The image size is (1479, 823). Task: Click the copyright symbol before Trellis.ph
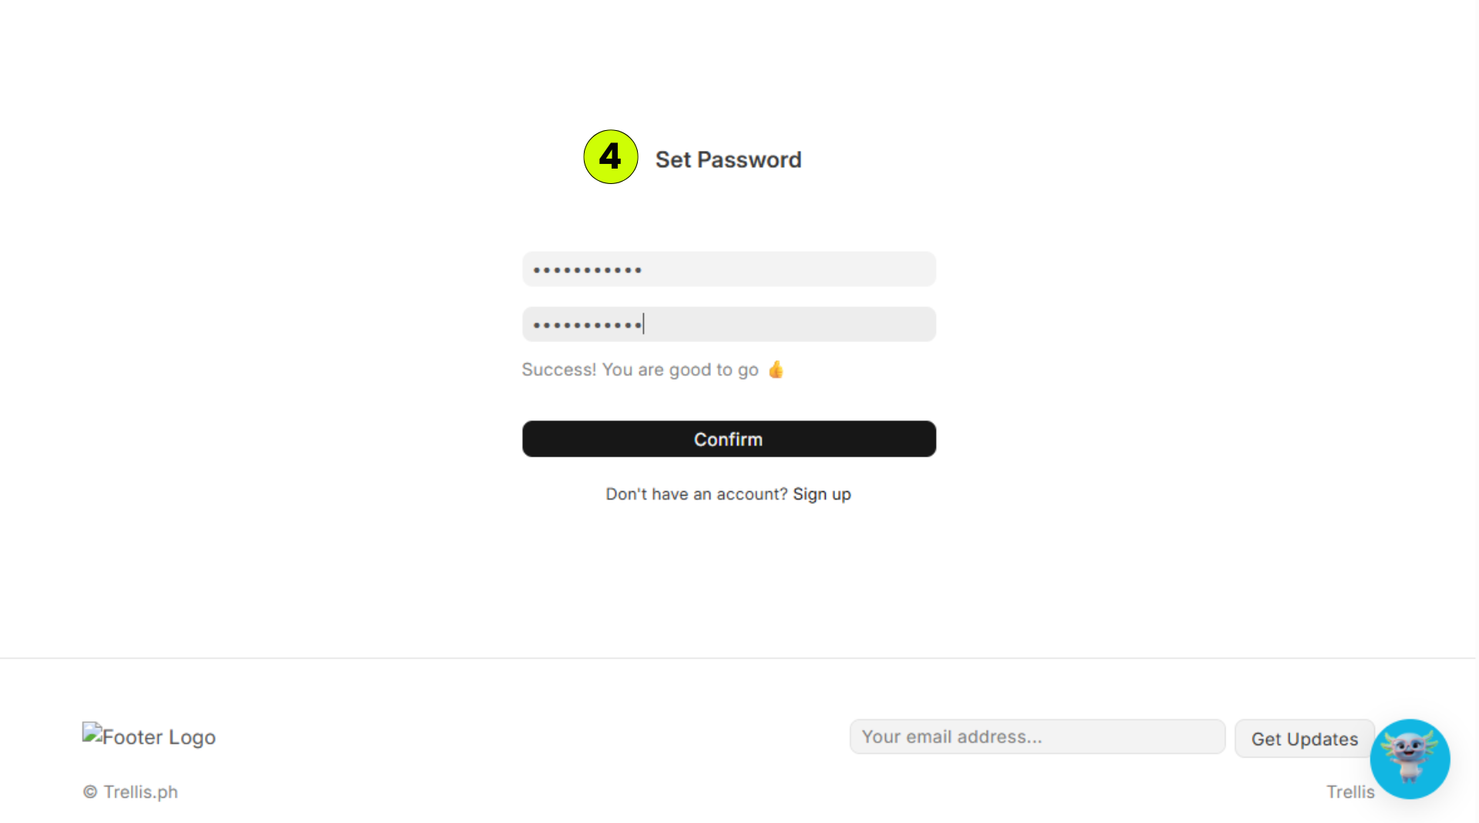coord(90,791)
